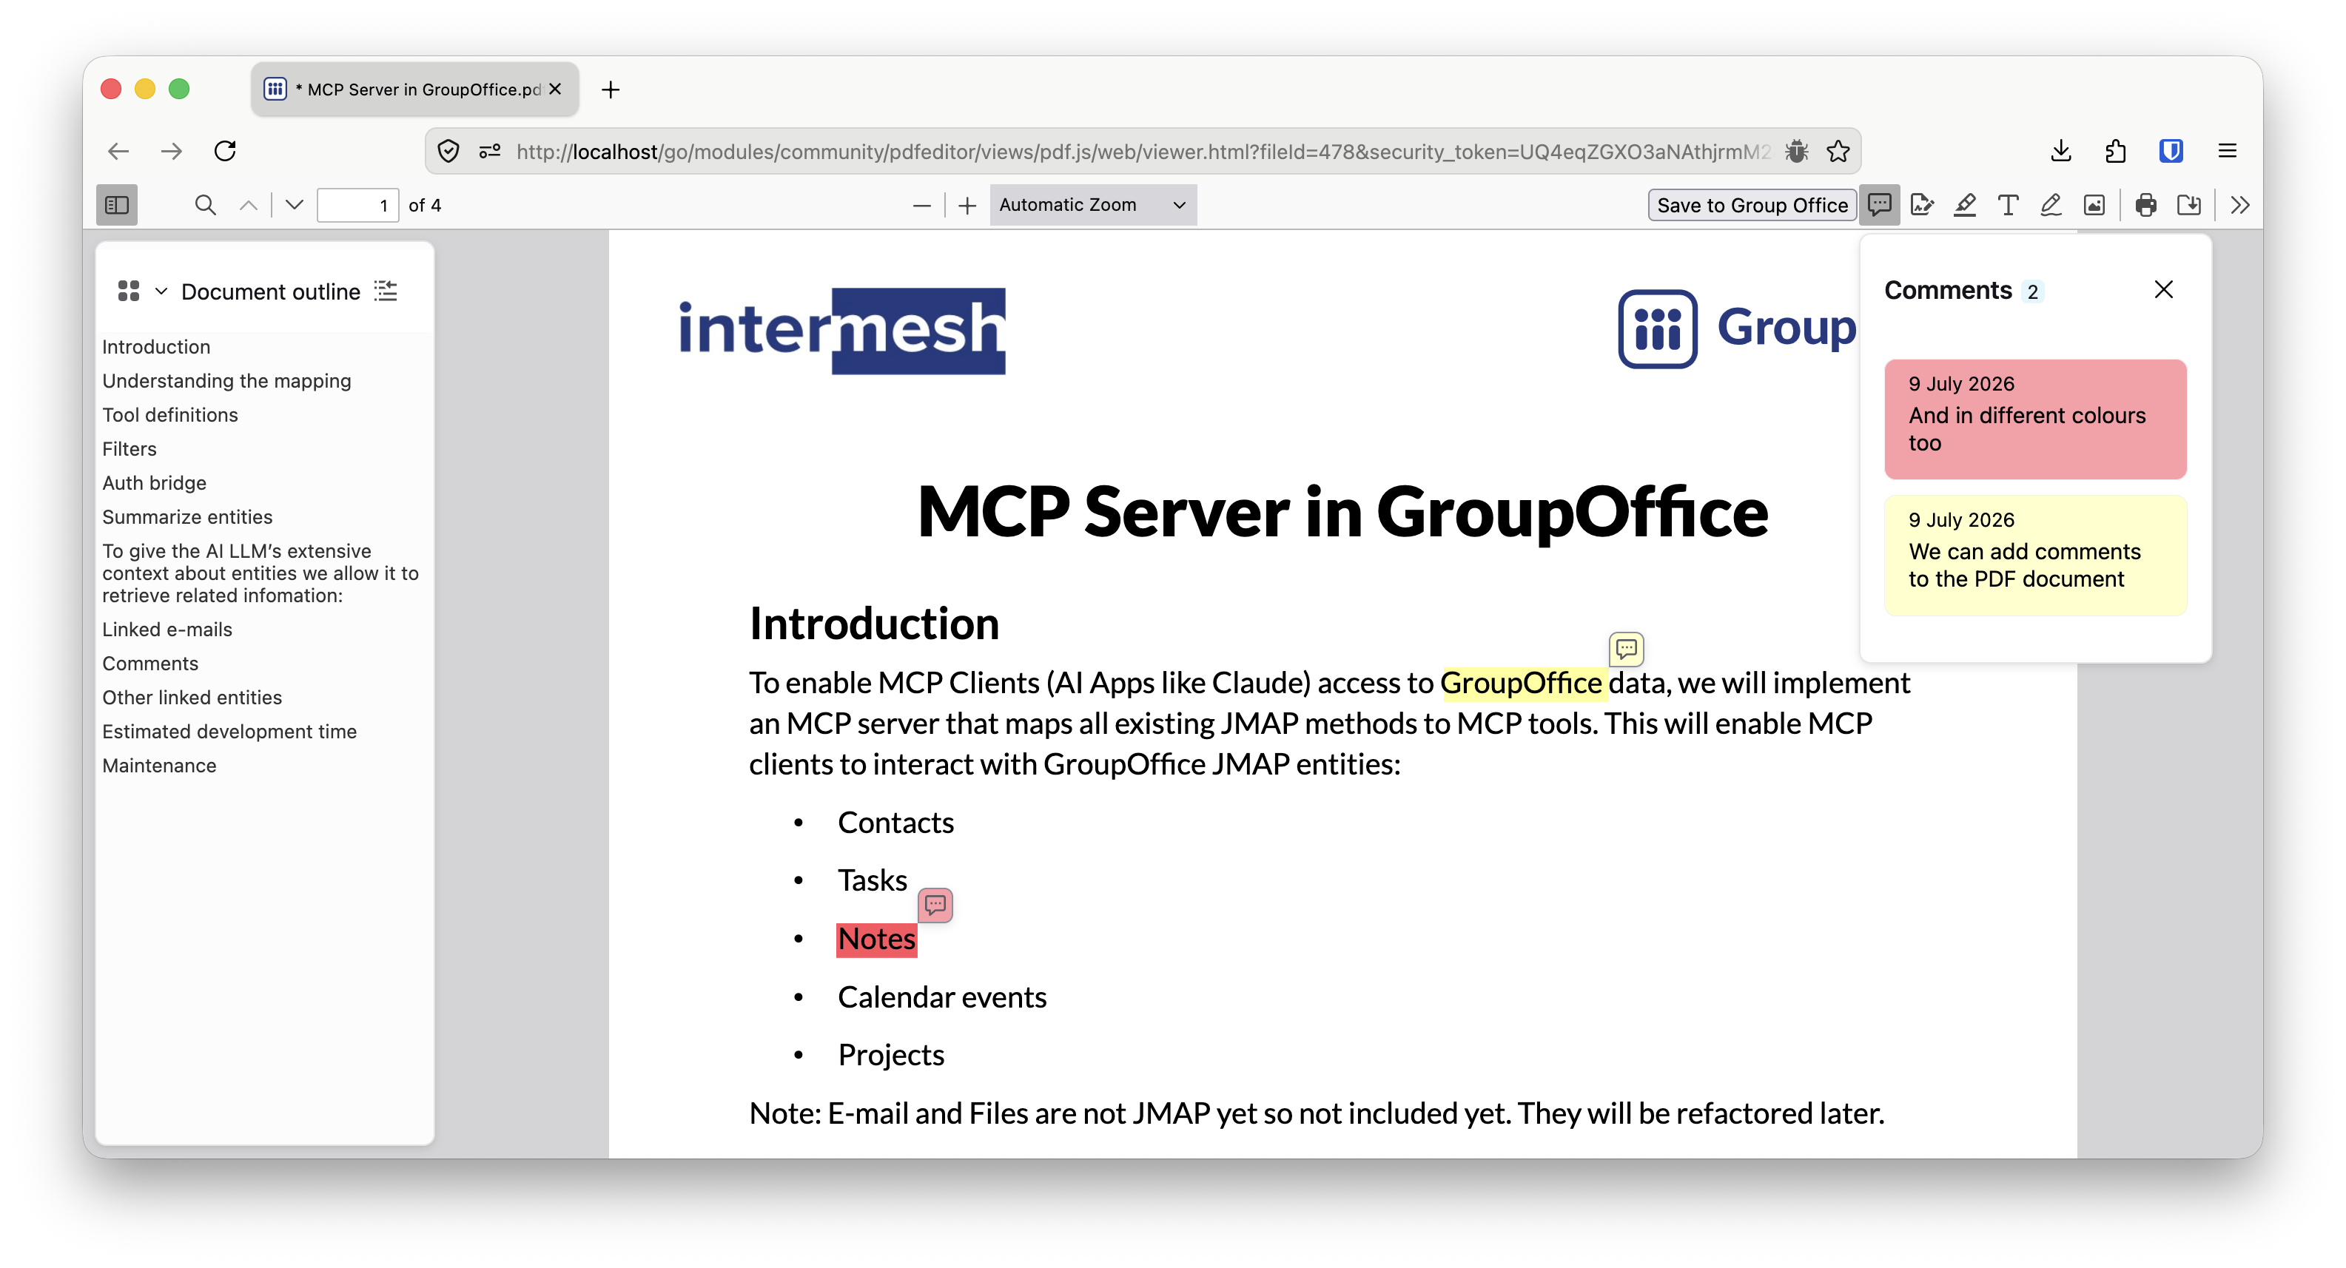The height and width of the screenshot is (1268, 2346).
Task: Open the Bitwarden extension icon
Action: [x=2171, y=151]
